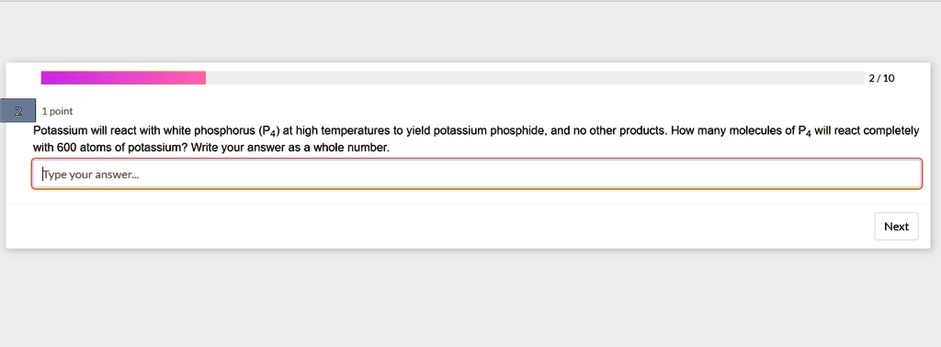Click the gray background above the question card

[470, 31]
